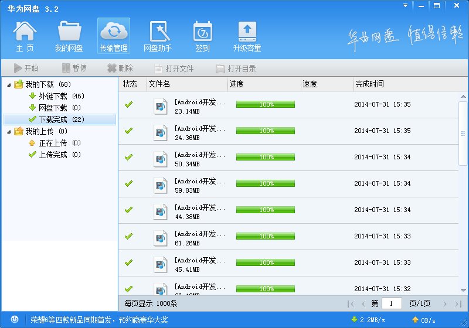
Task: Click progress bar of the 45.41MB file
Action: (266, 262)
